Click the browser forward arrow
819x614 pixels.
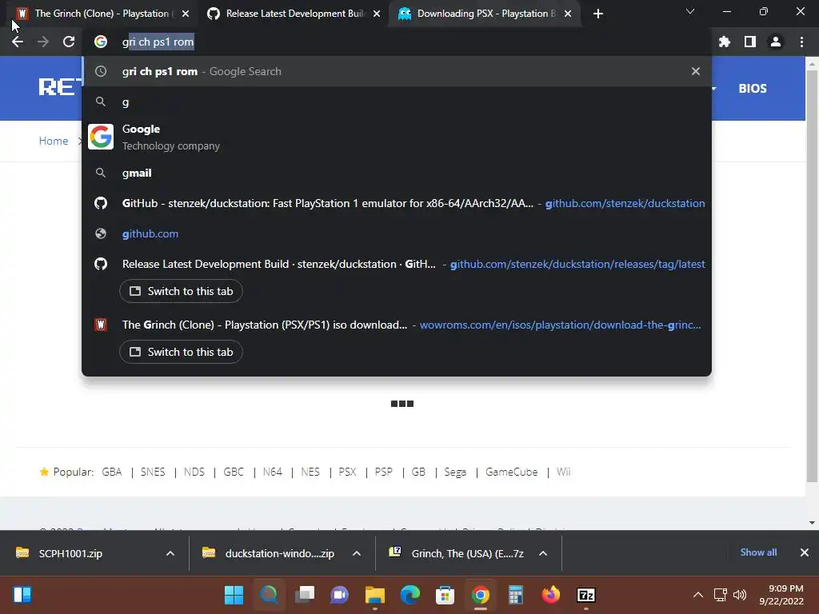tap(43, 42)
